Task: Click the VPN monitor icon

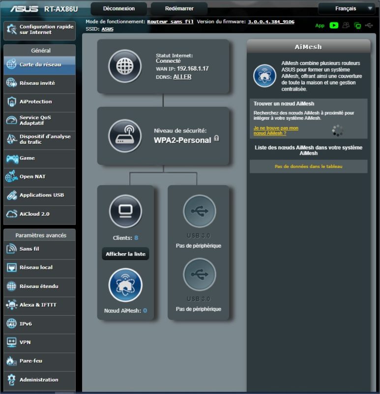Action: tap(11, 342)
